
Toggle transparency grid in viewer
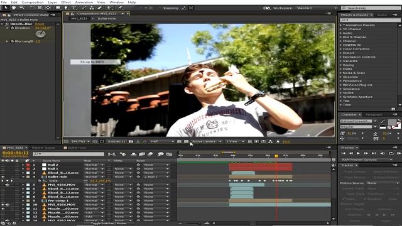coord(186,141)
